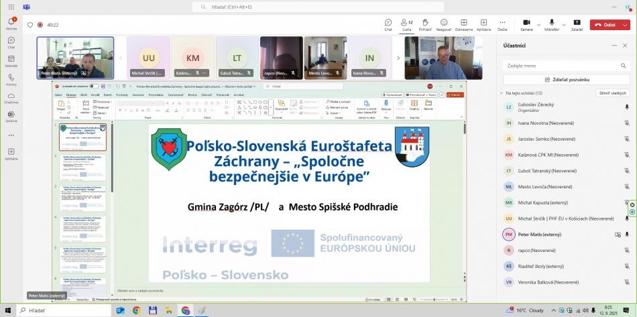Viewport: 637px width, 317px height.
Task: Click the Zdieľať share screen icon
Action: point(577,24)
